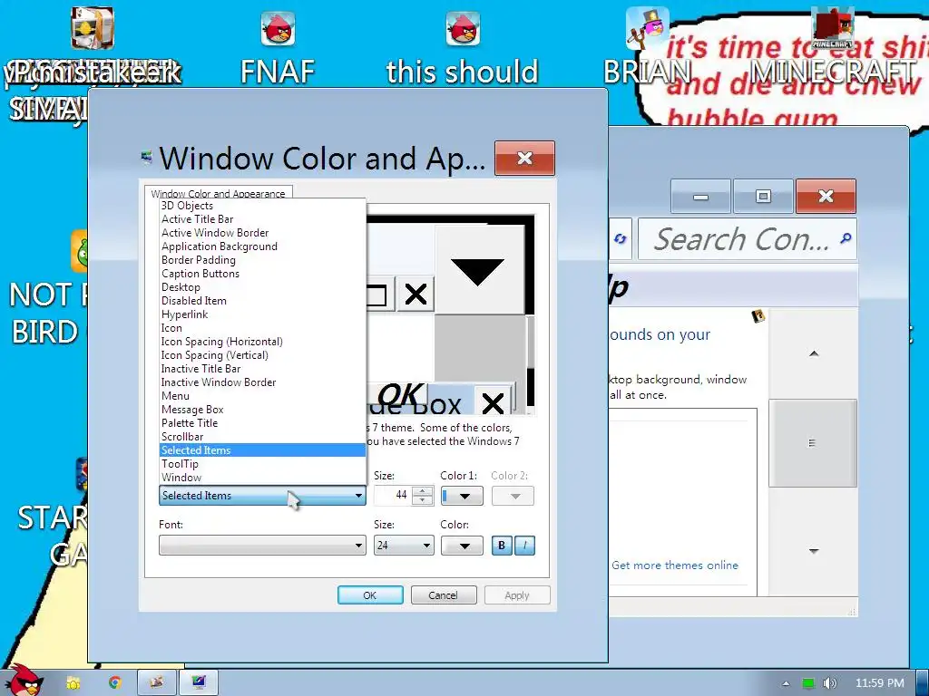Viewport: 929px width, 696px height.
Task: Toggle italic font button
Action: [x=525, y=545]
